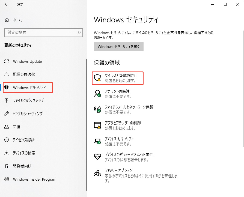Click the Windows Security shield sidebar icon
The width and height of the screenshot is (244, 197).
click(x=7, y=88)
